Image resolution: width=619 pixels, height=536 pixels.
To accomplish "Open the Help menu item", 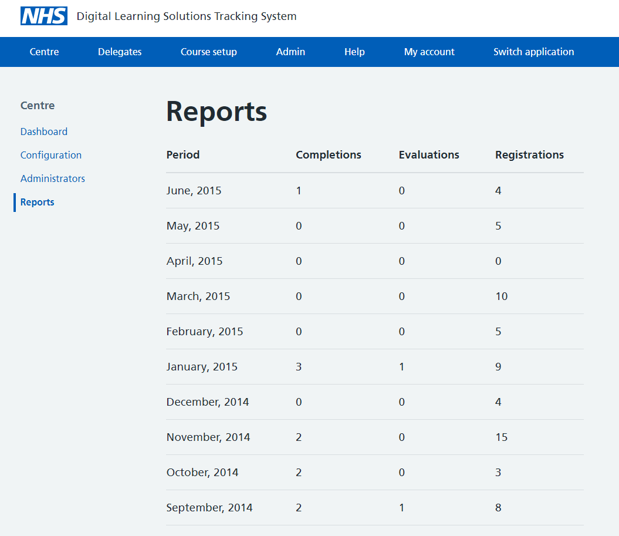I will point(354,52).
